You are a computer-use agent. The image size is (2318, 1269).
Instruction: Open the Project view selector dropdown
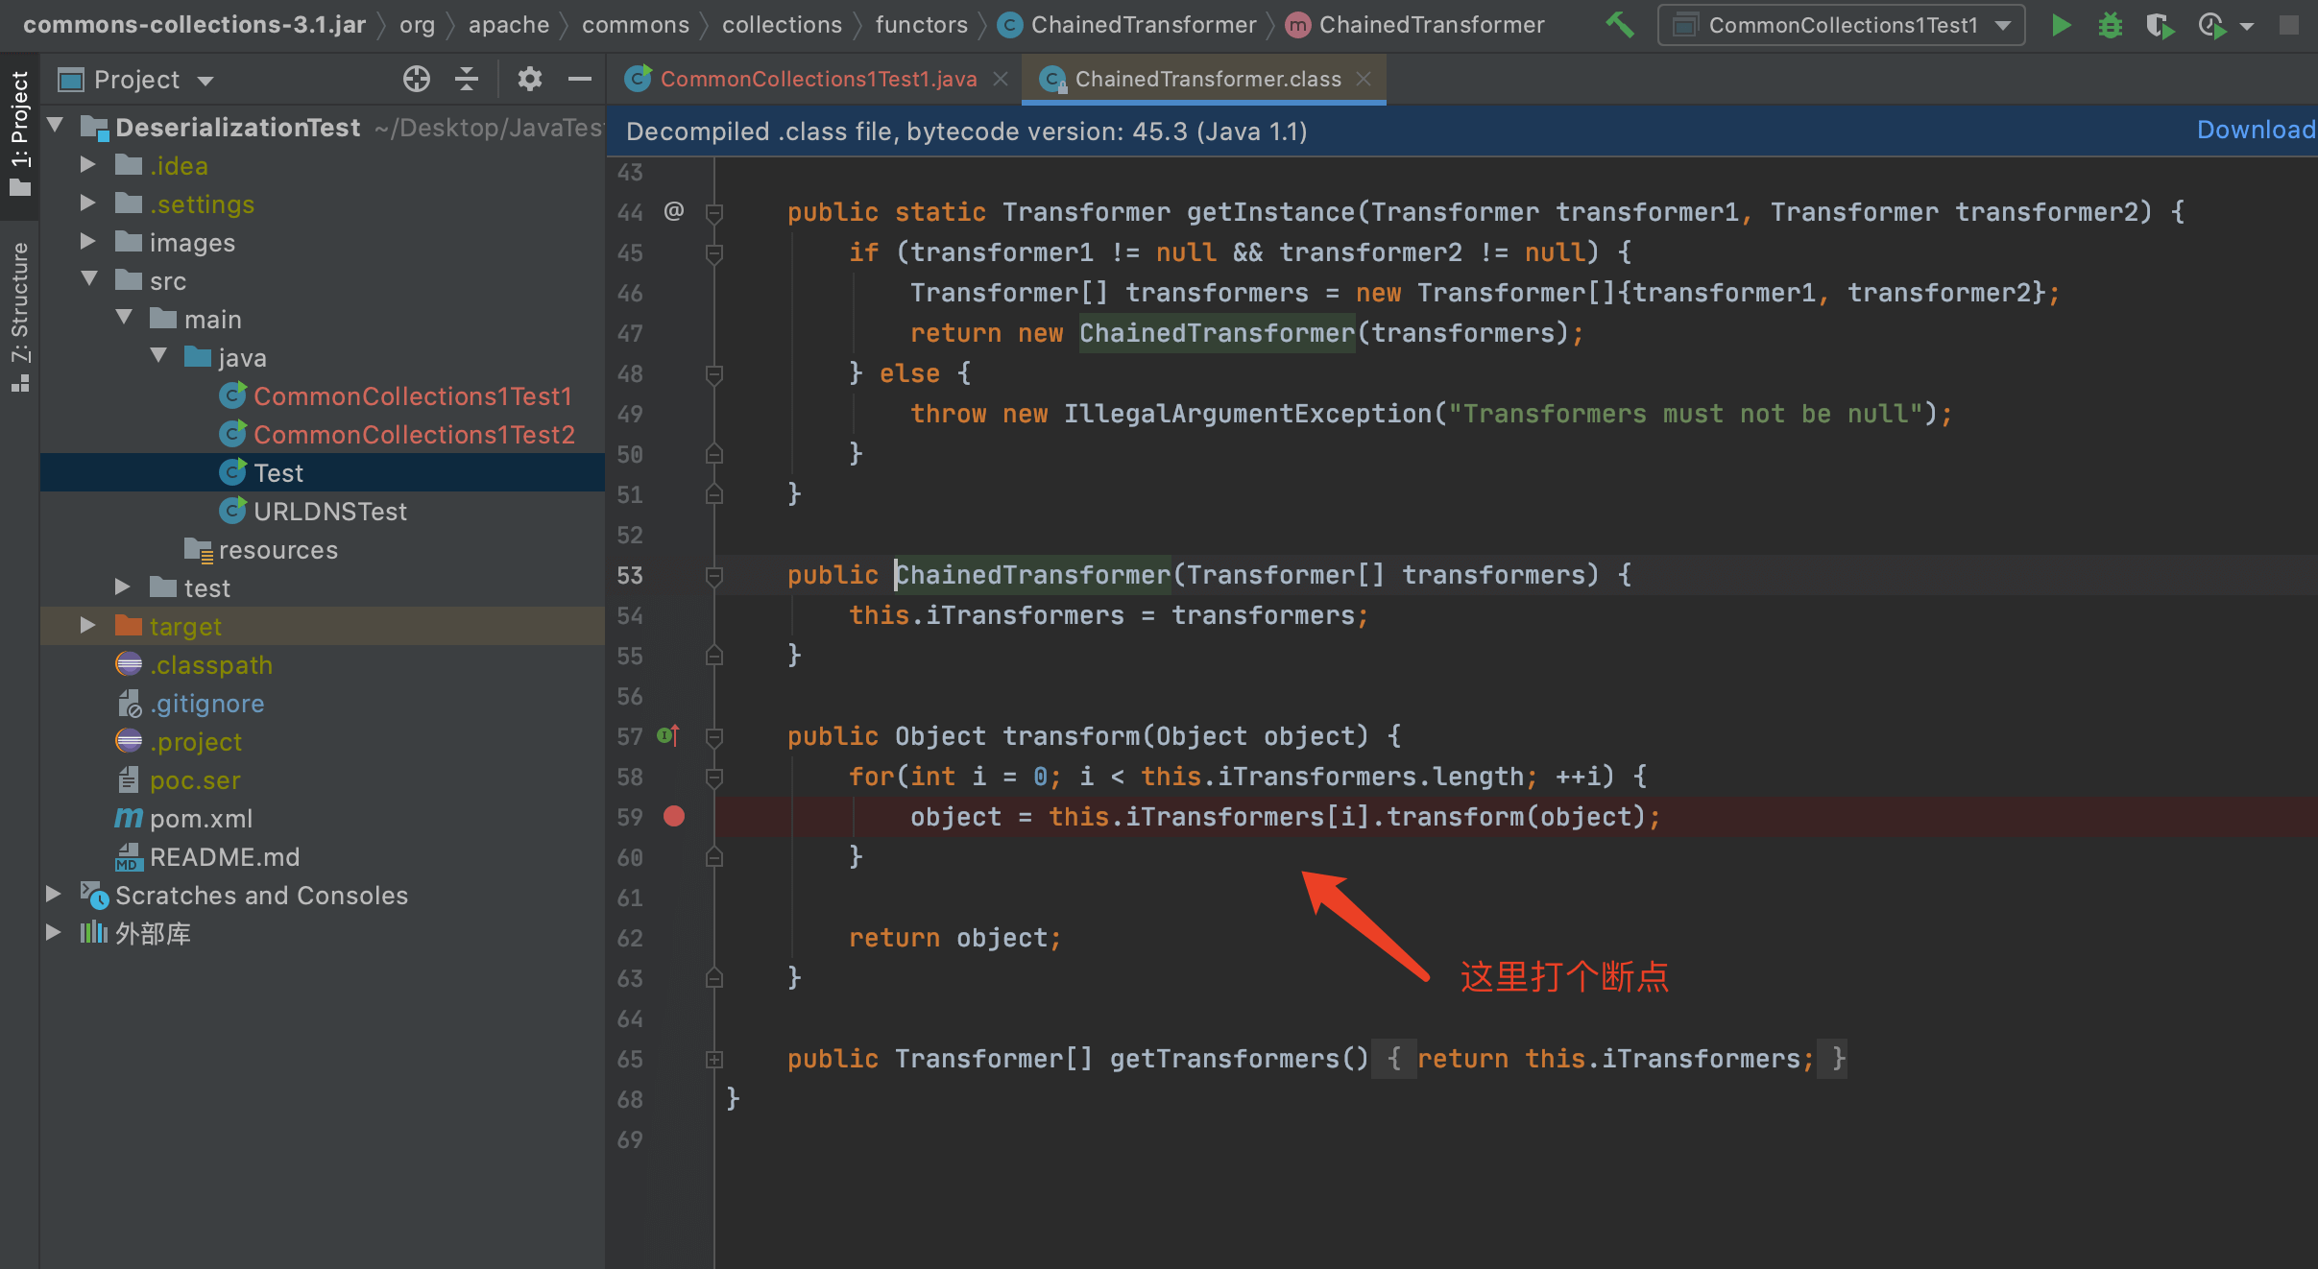pyautogui.click(x=135, y=80)
